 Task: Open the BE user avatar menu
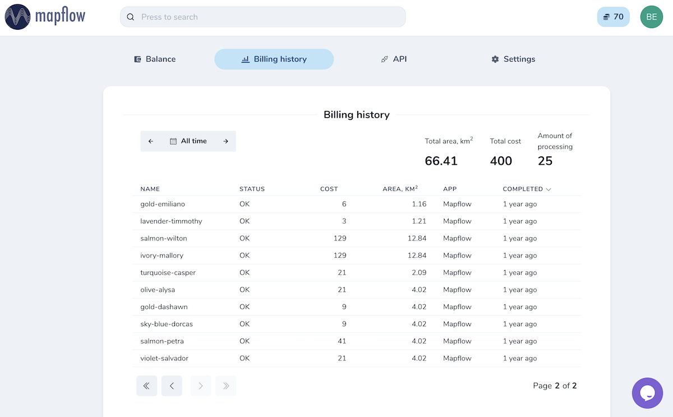coord(651,17)
